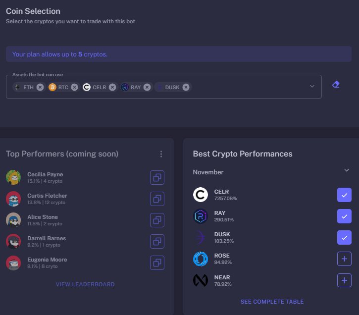Screen dimensions: 359x315
Task: Open the View Leaderboard link
Action: click(85, 284)
